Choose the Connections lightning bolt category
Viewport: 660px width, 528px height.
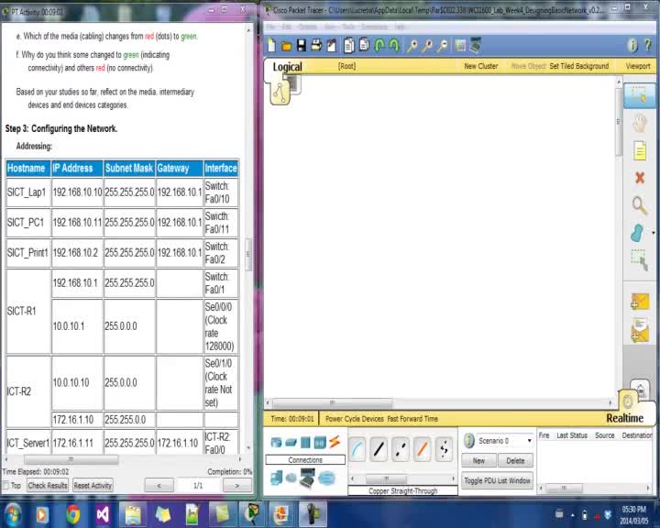point(334,443)
